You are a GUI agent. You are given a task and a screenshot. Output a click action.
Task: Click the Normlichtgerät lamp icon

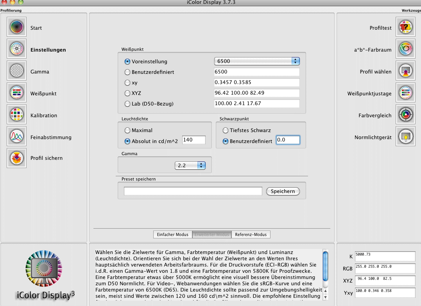click(x=406, y=137)
